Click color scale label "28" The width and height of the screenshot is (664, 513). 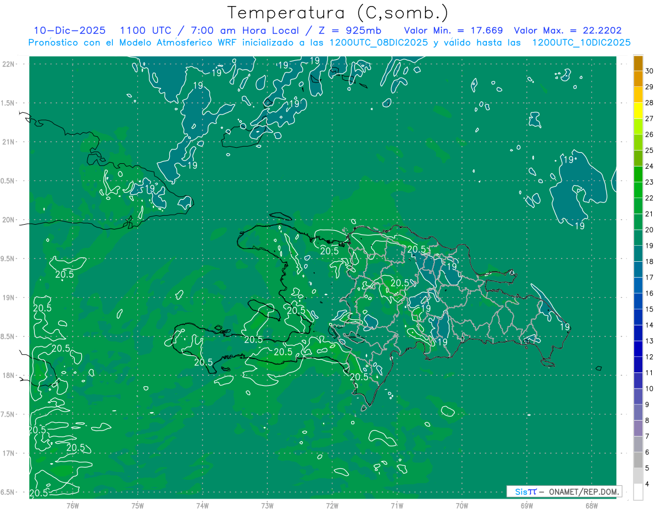click(650, 103)
